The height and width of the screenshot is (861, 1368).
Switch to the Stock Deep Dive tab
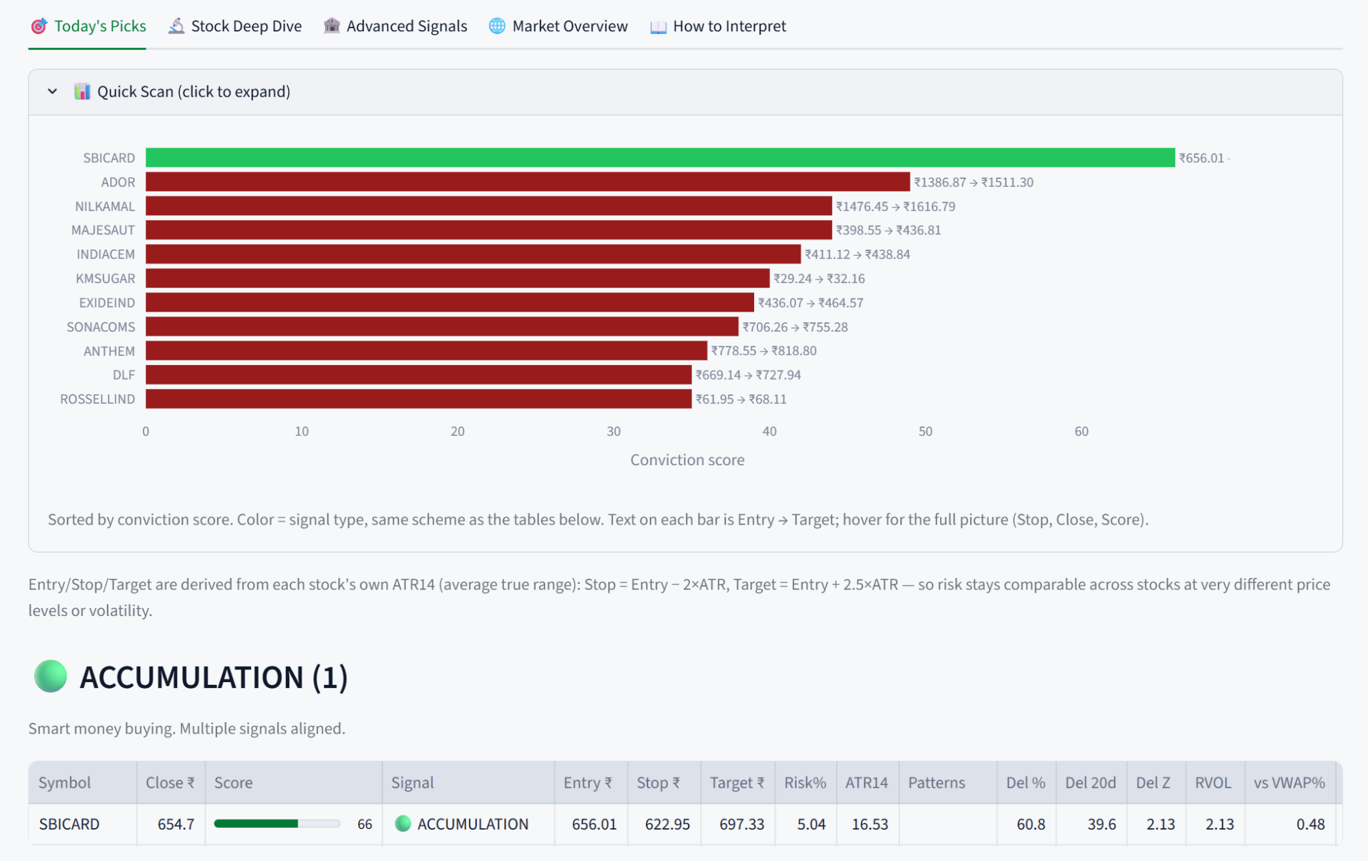tap(235, 26)
